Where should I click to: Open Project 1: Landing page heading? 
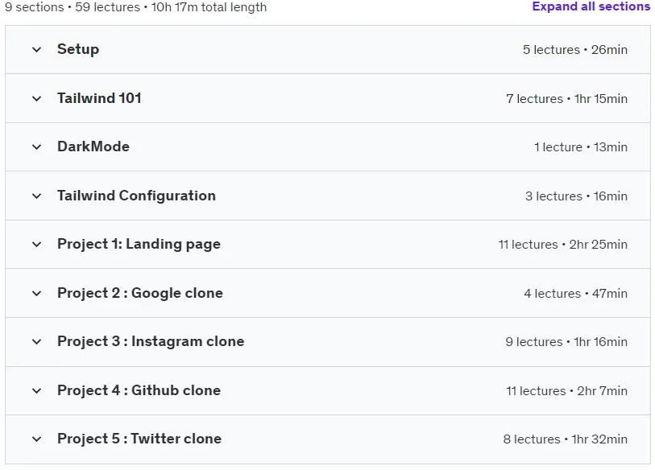coord(139,244)
